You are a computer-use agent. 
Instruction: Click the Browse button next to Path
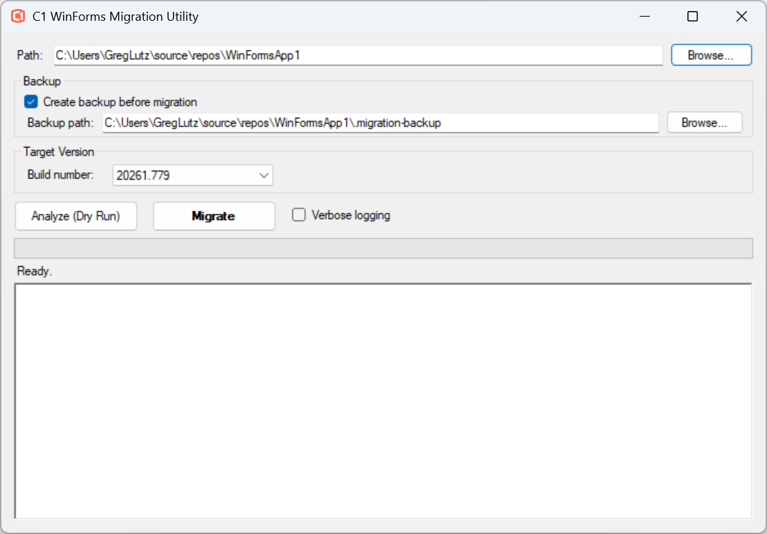tap(711, 55)
